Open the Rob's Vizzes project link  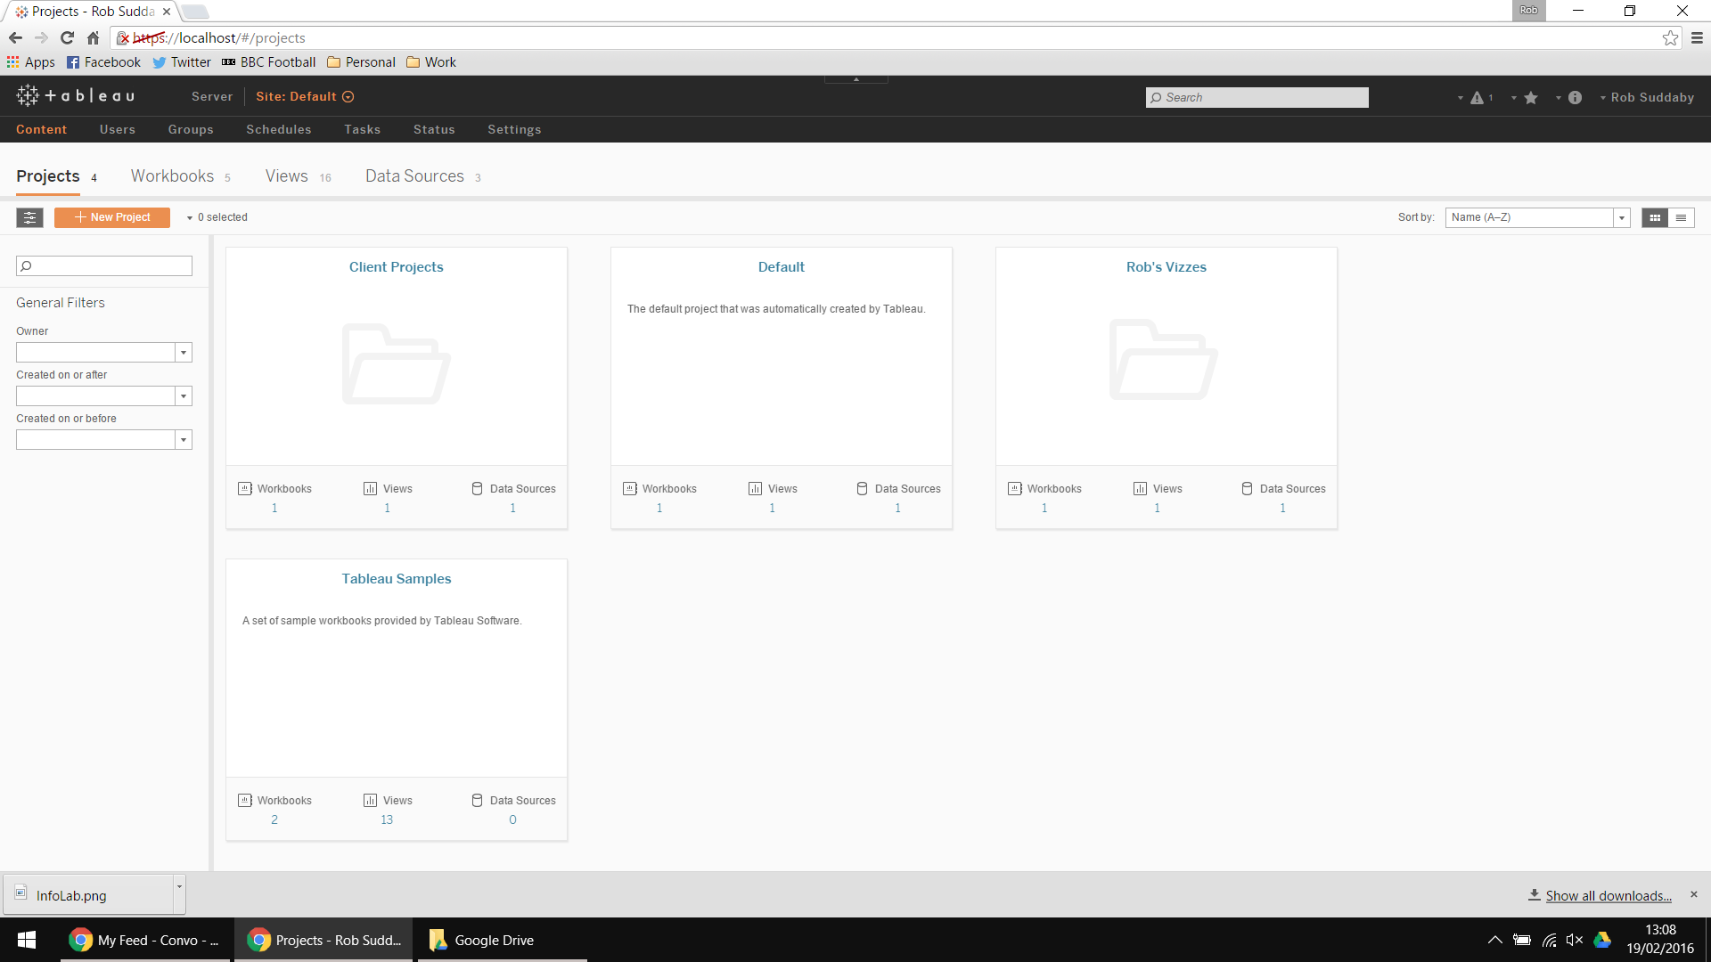1166,267
